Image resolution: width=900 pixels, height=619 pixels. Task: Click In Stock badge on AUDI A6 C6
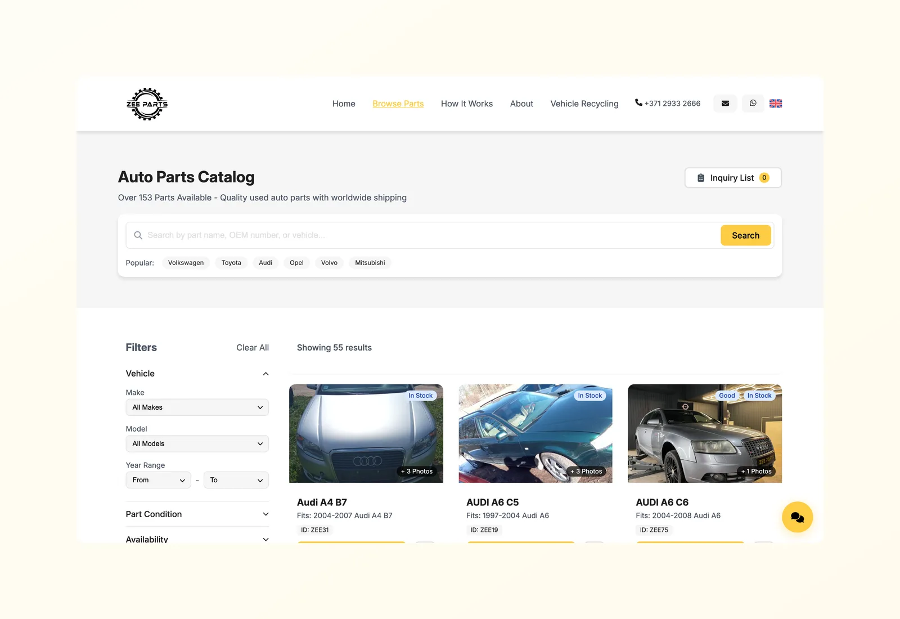[759, 396]
